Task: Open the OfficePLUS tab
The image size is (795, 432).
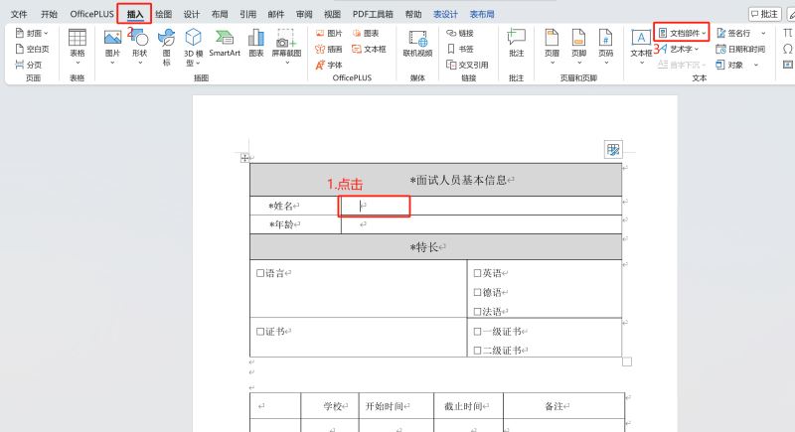Action: pos(91,14)
